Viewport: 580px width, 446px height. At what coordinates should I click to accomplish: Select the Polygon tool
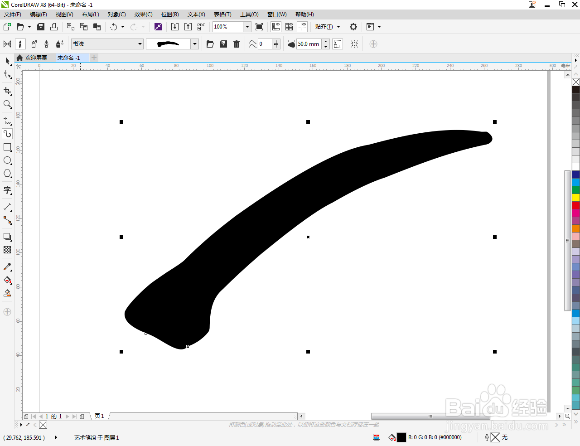click(x=7, y=174)
